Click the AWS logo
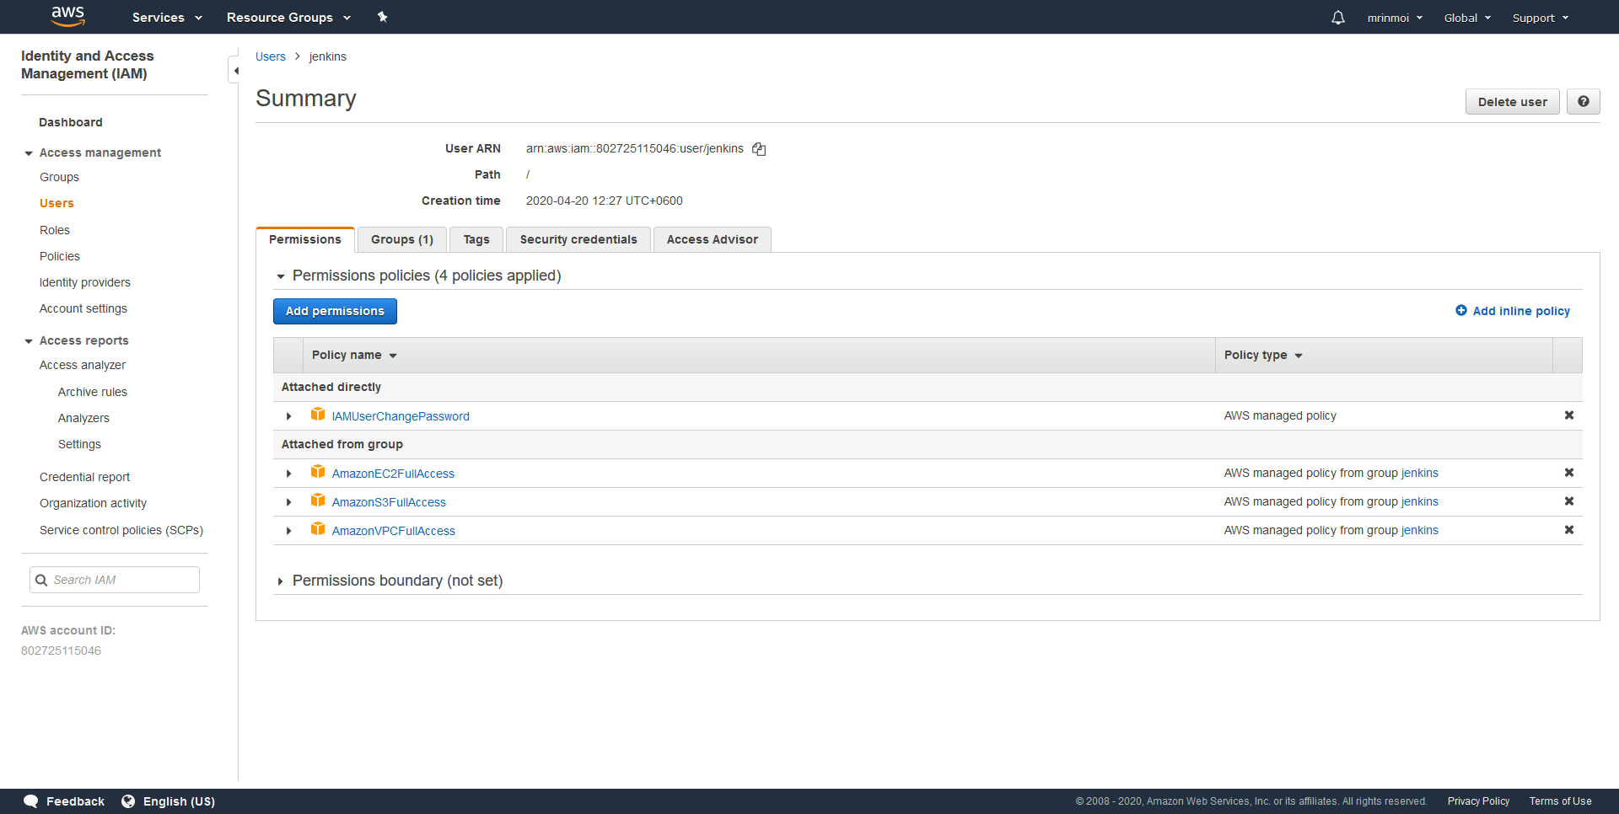Viewport: 1619px width, 814px height. click(x=67, y=16)
